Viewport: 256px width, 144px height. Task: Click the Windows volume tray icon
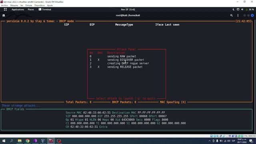(229, 141)
